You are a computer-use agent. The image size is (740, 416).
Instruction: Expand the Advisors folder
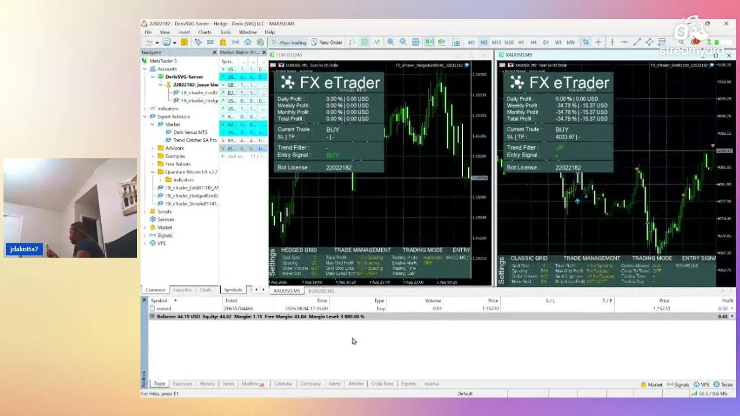click(x=153, y=148)
